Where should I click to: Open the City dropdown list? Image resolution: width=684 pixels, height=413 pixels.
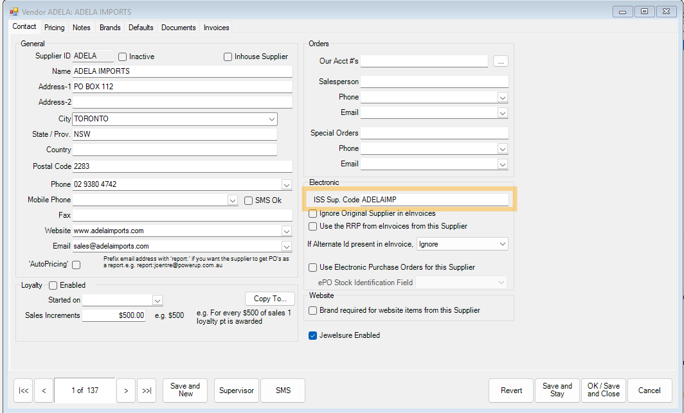point(271,119)
